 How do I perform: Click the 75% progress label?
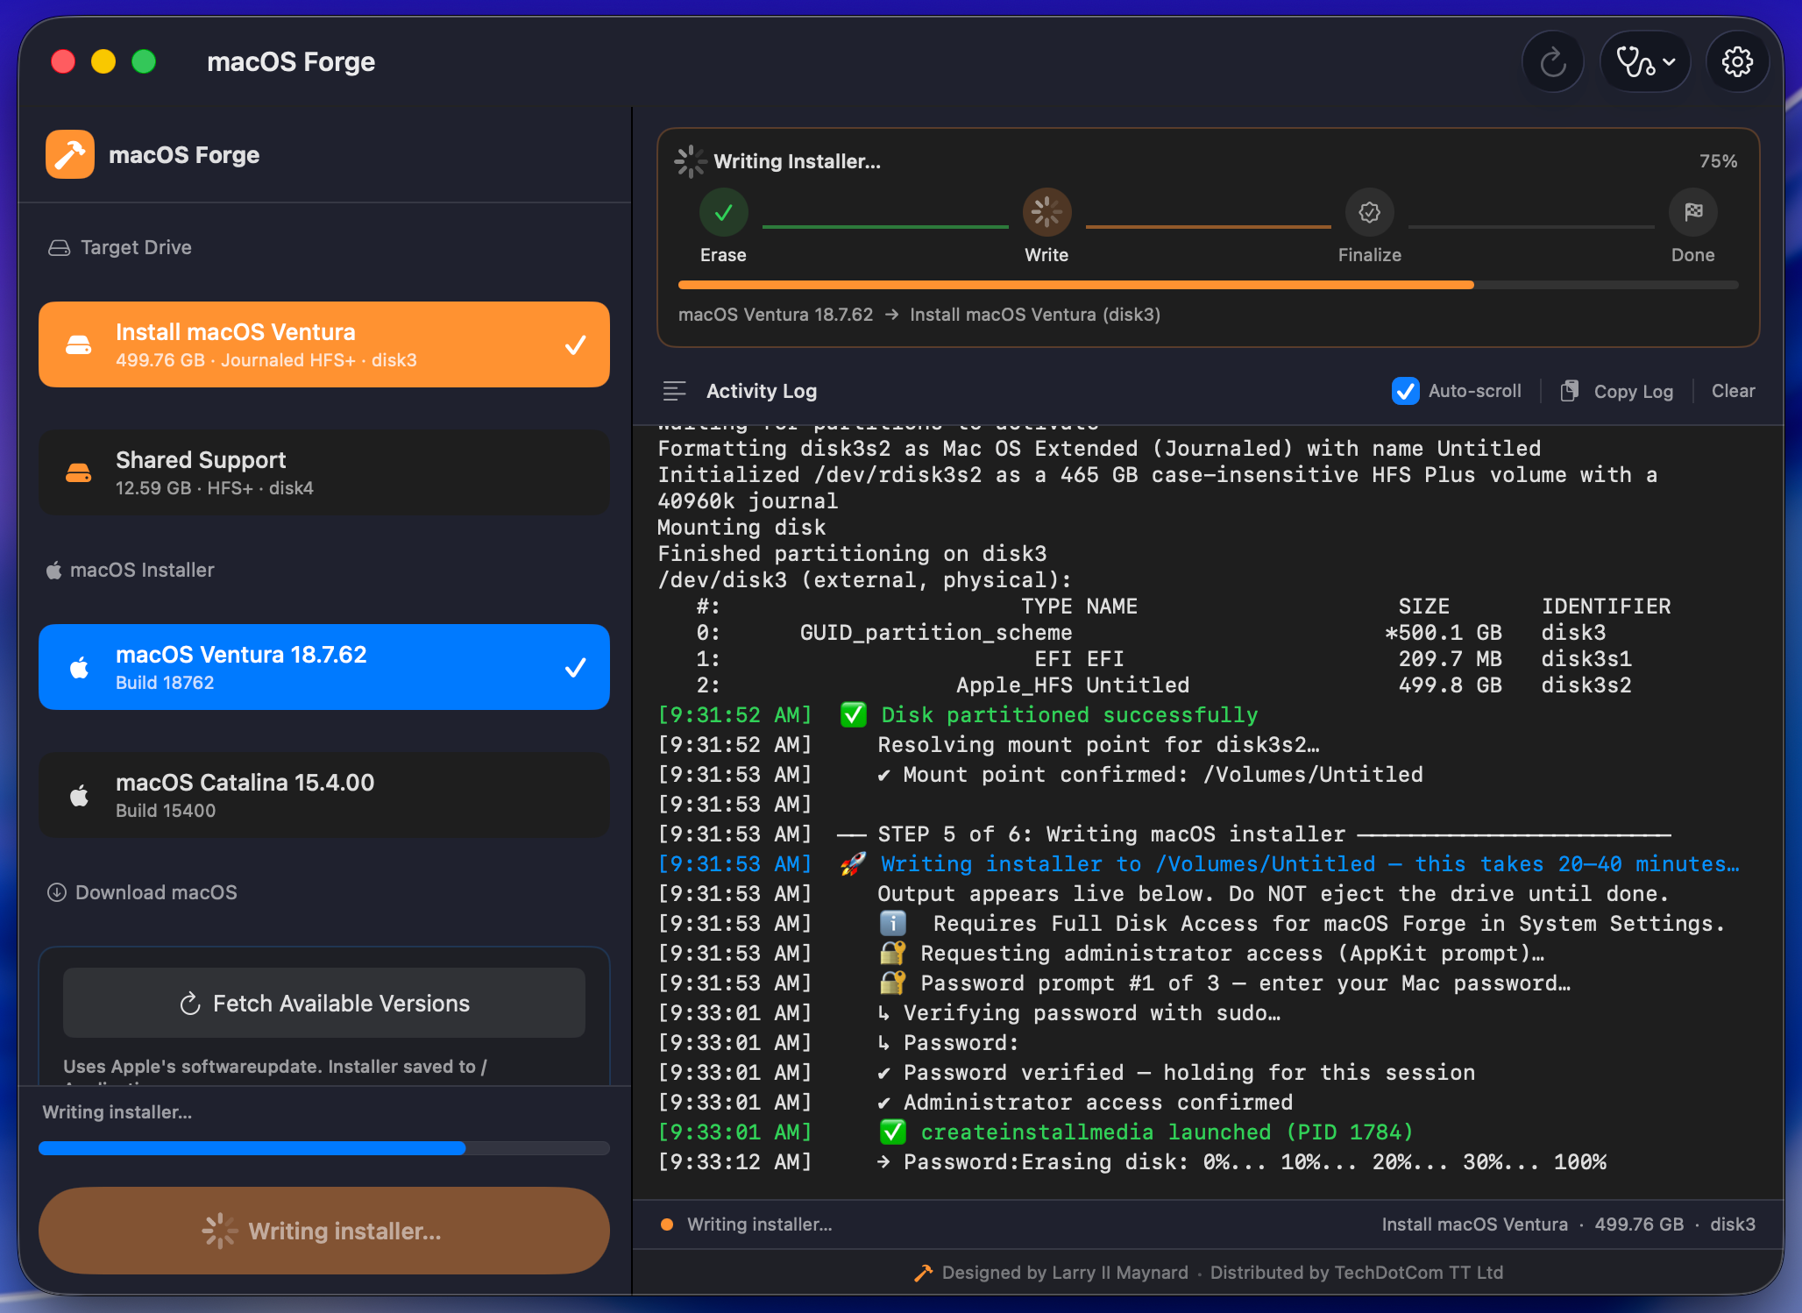coord(1718,161)
